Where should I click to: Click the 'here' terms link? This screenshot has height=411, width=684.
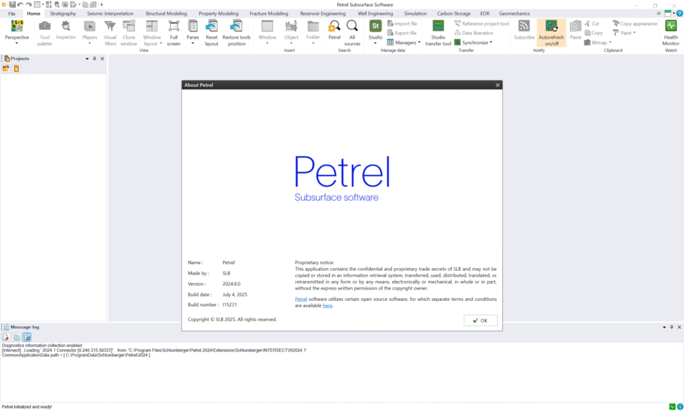327,306
